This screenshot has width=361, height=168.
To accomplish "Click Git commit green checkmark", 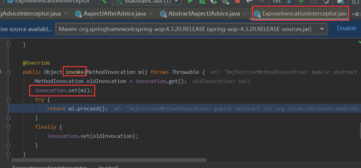I will [x=301, y=1].
